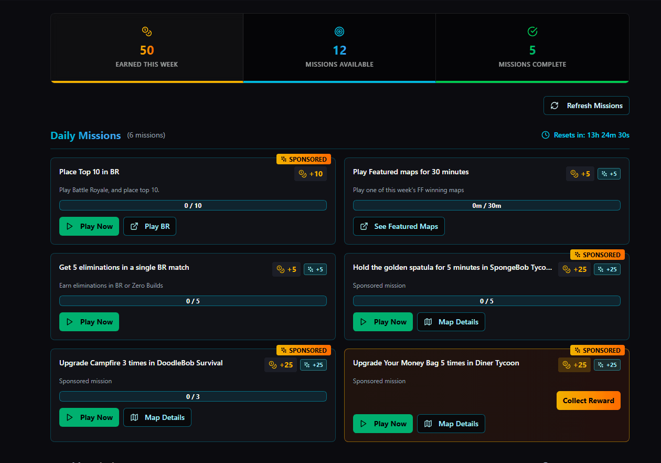Screen dimensions: 661x463
Task: Click +5 coin badge on Play Featured maps
Action: click(580, 174)
